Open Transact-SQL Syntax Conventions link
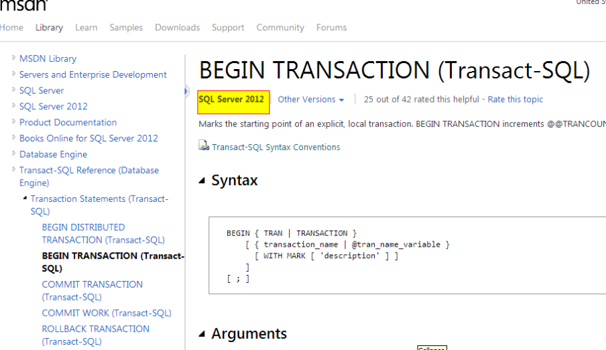The height and width of the screenshot is (350, 606). [x=276, y=147]
